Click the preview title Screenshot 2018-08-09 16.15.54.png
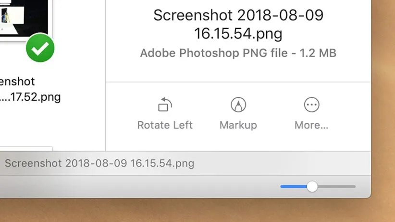This screenshot has width=395, height=222. (x=238, y=24)
